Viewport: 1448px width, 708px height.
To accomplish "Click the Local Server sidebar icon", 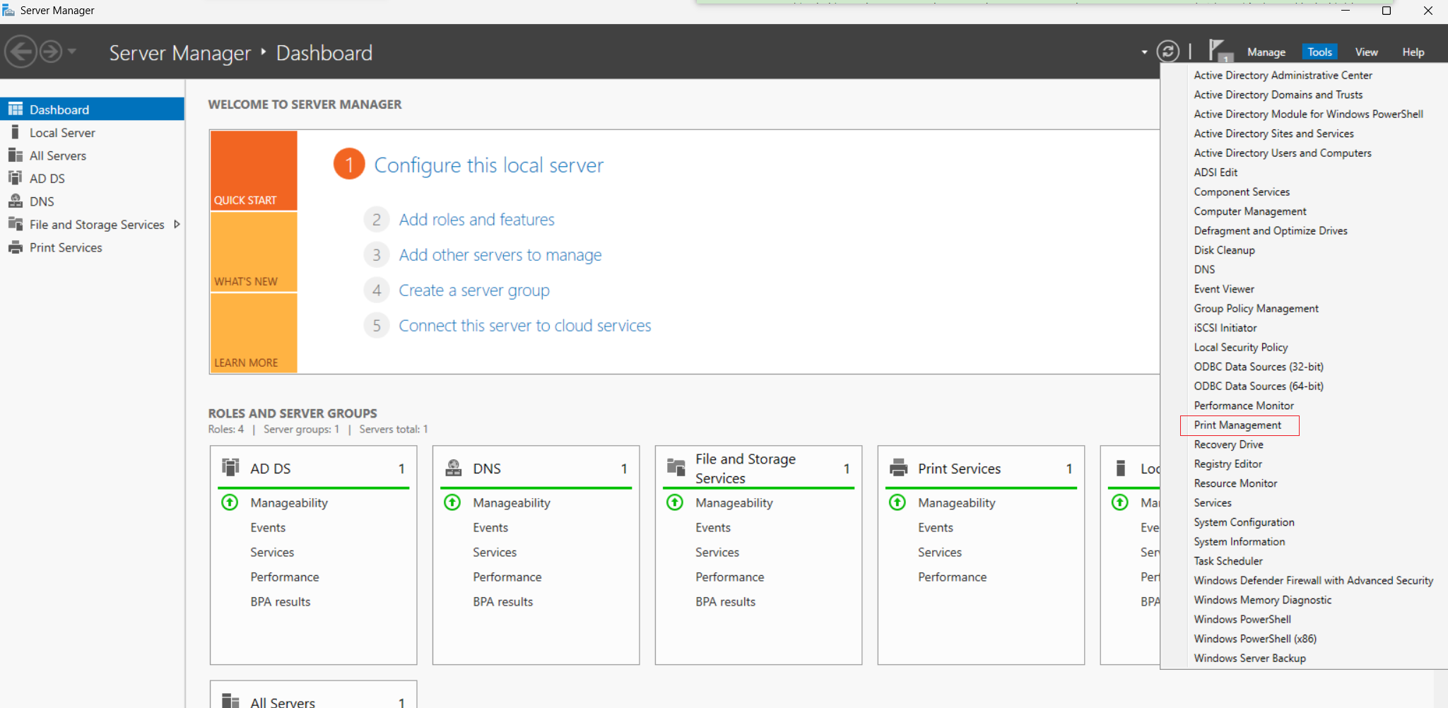I will pyautogui.click(x=15, y=132).
